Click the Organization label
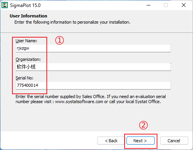Viewport: 193px width, 150px height. (x=28, y=59)
